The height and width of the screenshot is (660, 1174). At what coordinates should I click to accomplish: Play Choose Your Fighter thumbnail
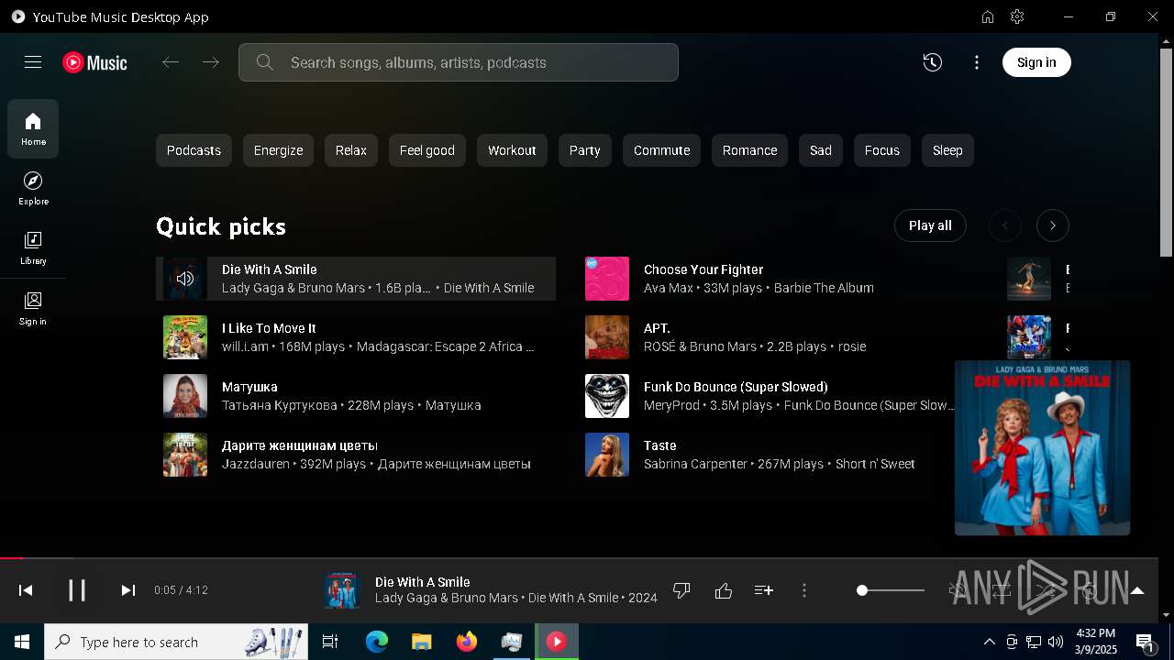[x=607, y=279]
